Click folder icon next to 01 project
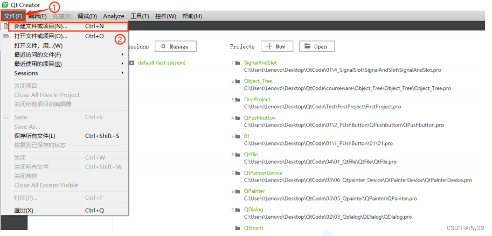Viewport: 492px width, 236px height. 238,136
